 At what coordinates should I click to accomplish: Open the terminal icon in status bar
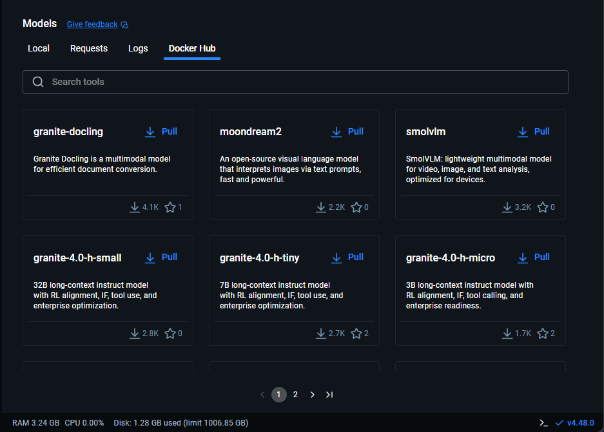click(543, 423)
